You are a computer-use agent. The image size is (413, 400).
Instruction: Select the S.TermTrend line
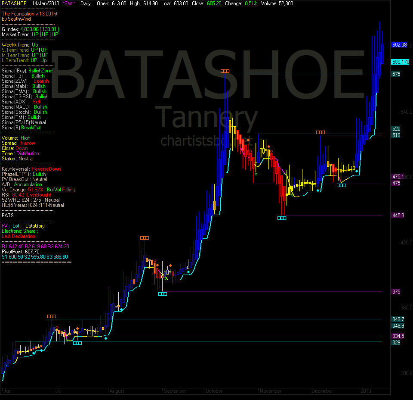tap(25, 50)
